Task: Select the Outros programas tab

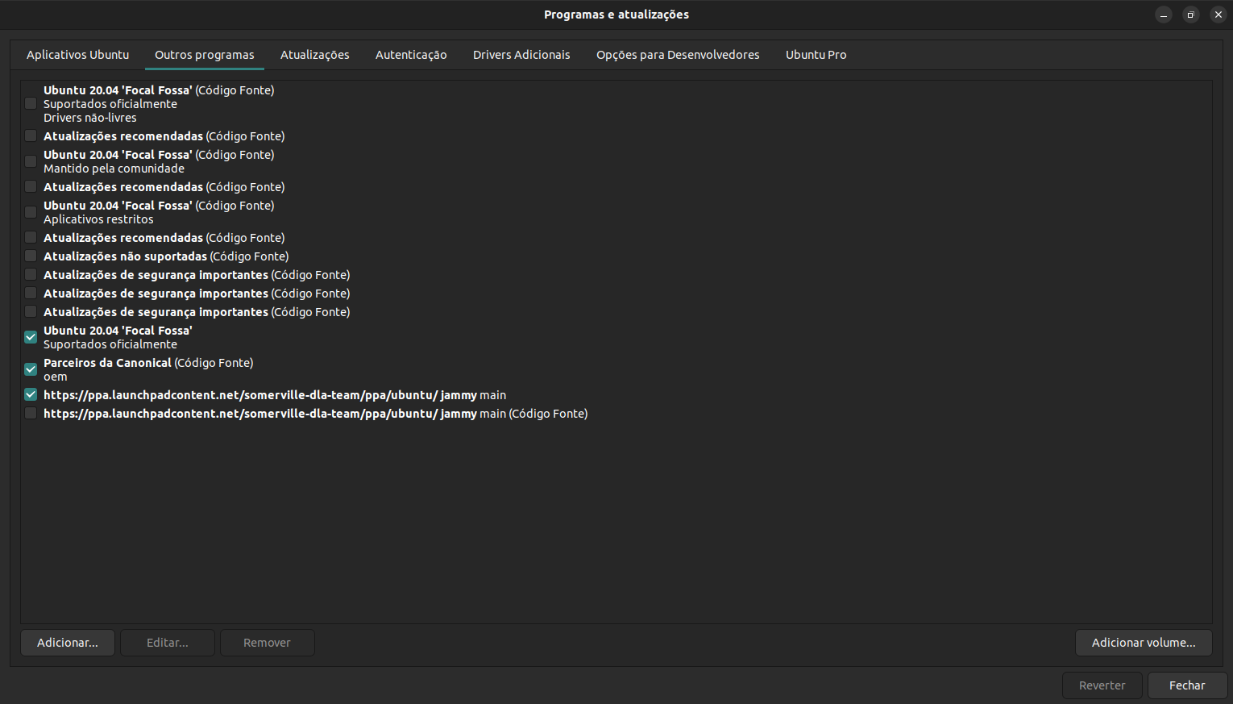Action: point(205,55)
